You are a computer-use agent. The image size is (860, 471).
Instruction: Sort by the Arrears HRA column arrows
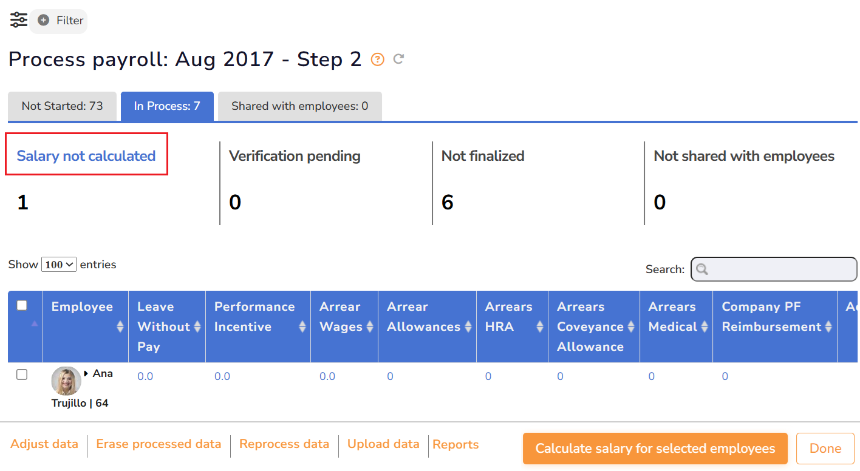(x=540, y=327)
